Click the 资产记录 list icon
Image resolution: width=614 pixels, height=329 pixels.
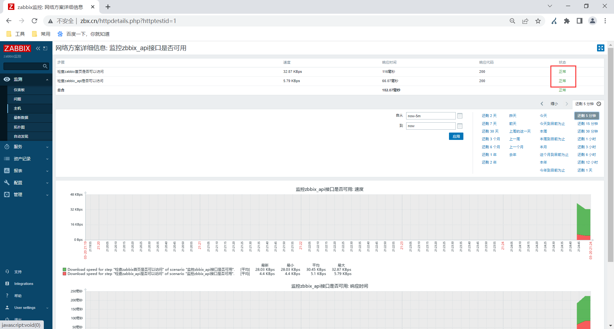7,159
